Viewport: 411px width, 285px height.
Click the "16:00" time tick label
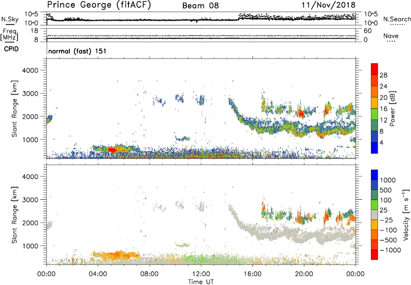click(252, 274)
